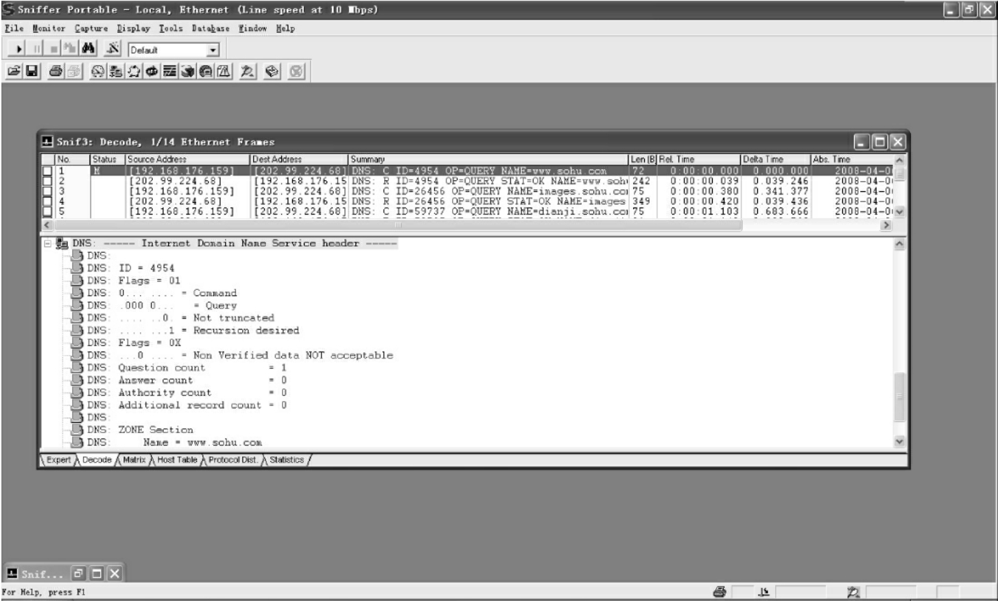Screen dimensions: 998x601
Task: Click the Open file folder icon
Action: tap(14, 71)
